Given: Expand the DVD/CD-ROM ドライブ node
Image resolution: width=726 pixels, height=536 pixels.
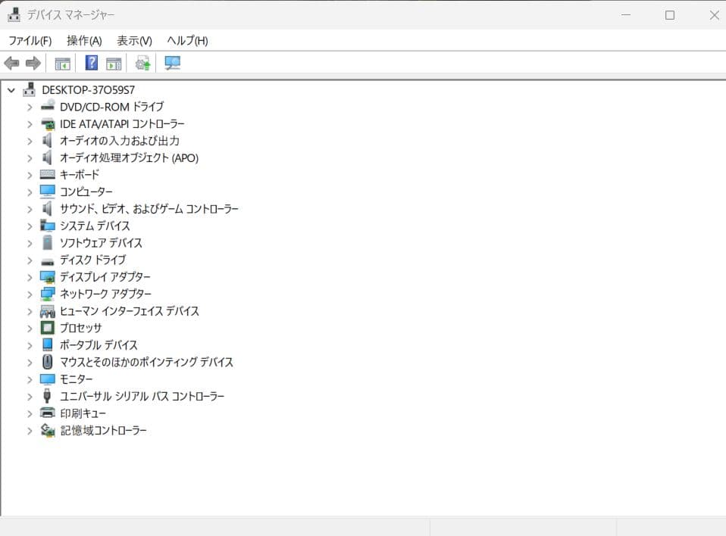Looking at the screenshot, I should (x=29, y=107).
